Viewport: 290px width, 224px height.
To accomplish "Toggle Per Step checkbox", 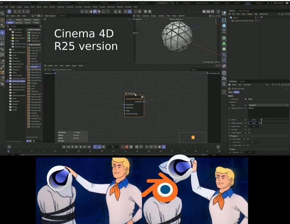I will [x=249, y=130].
